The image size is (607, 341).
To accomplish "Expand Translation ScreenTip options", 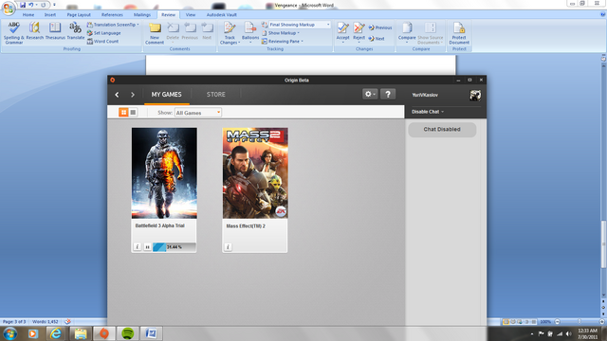I will pos(113,25).
